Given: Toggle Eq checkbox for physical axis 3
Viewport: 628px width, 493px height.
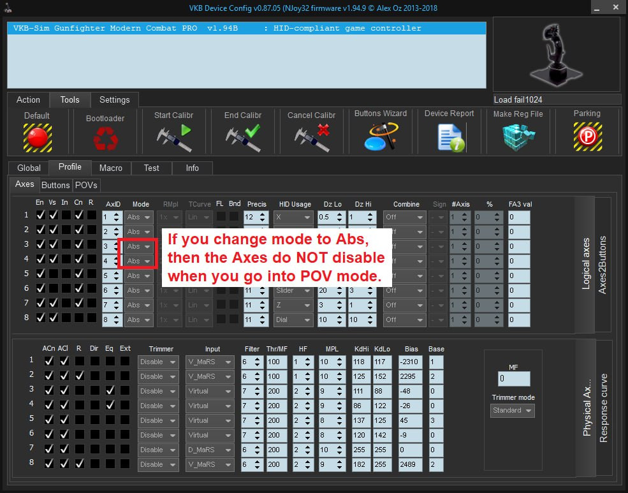Looking at the screenshot, I should [x=110, y=390].
